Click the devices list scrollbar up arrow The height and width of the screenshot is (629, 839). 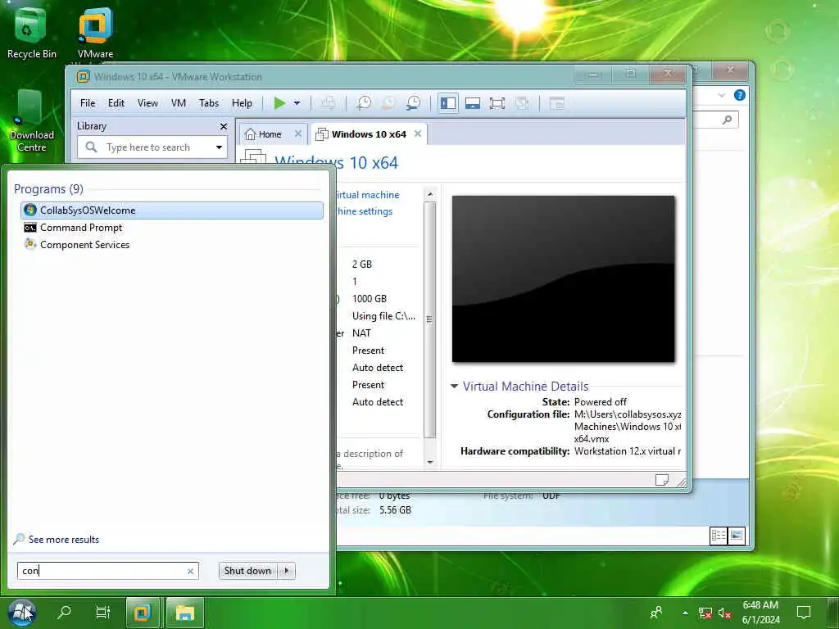pyautogui.click(x=429, y=194)
